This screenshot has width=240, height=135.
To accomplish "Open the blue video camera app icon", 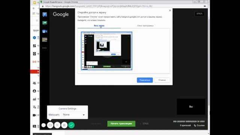I will tap(45, 31).
